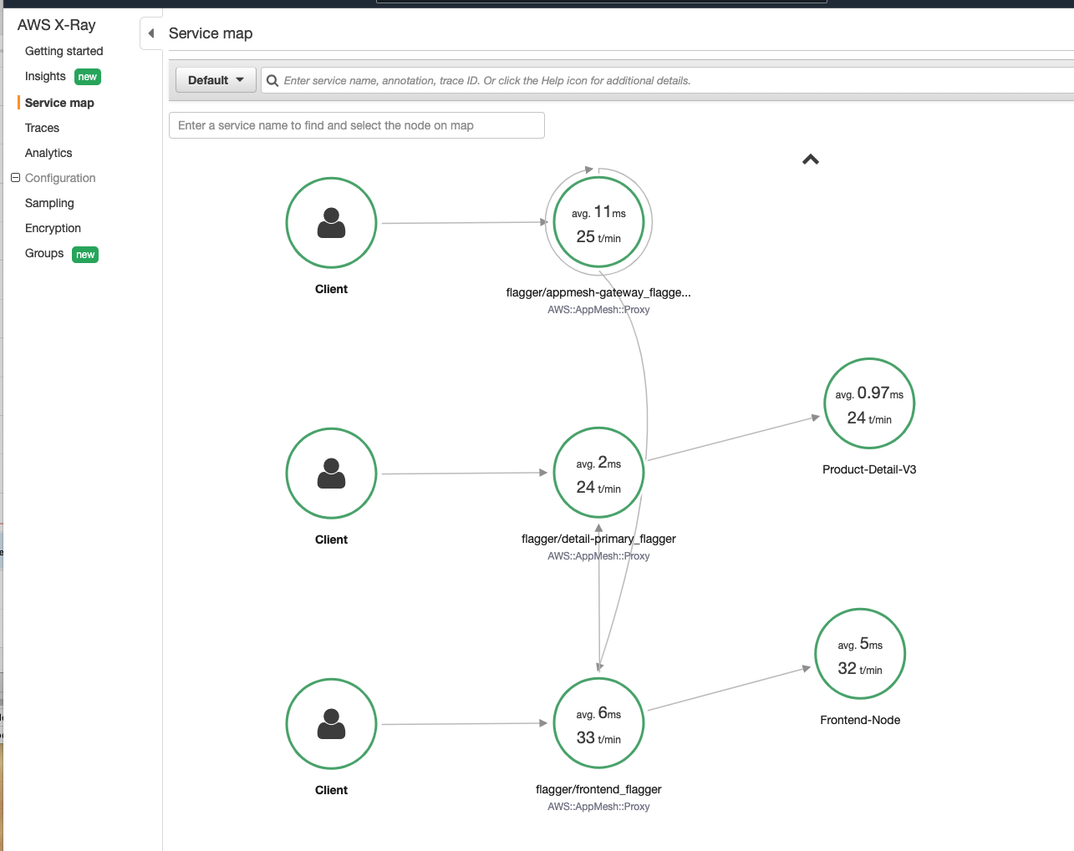Click flagger/detail-primary_flagger label

tap(598, 539)
